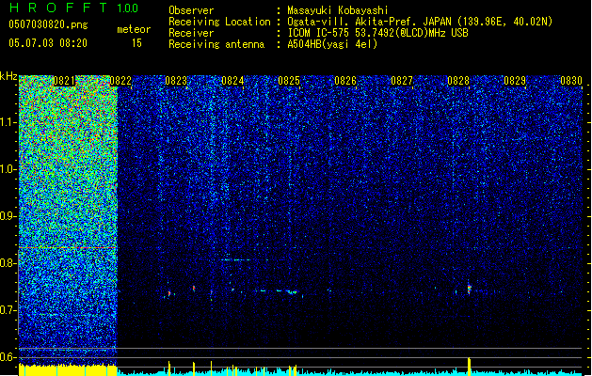The image size is (592, 376).
Task: Click the 0826 time marker
Action: point(345,81)
